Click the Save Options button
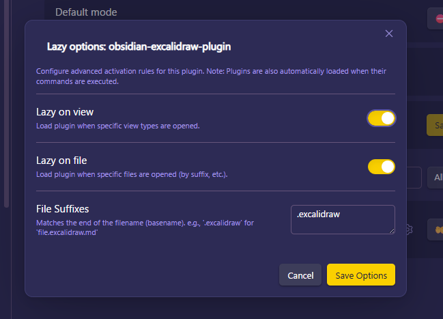This screenshot has width=443, height=319. 361,275
